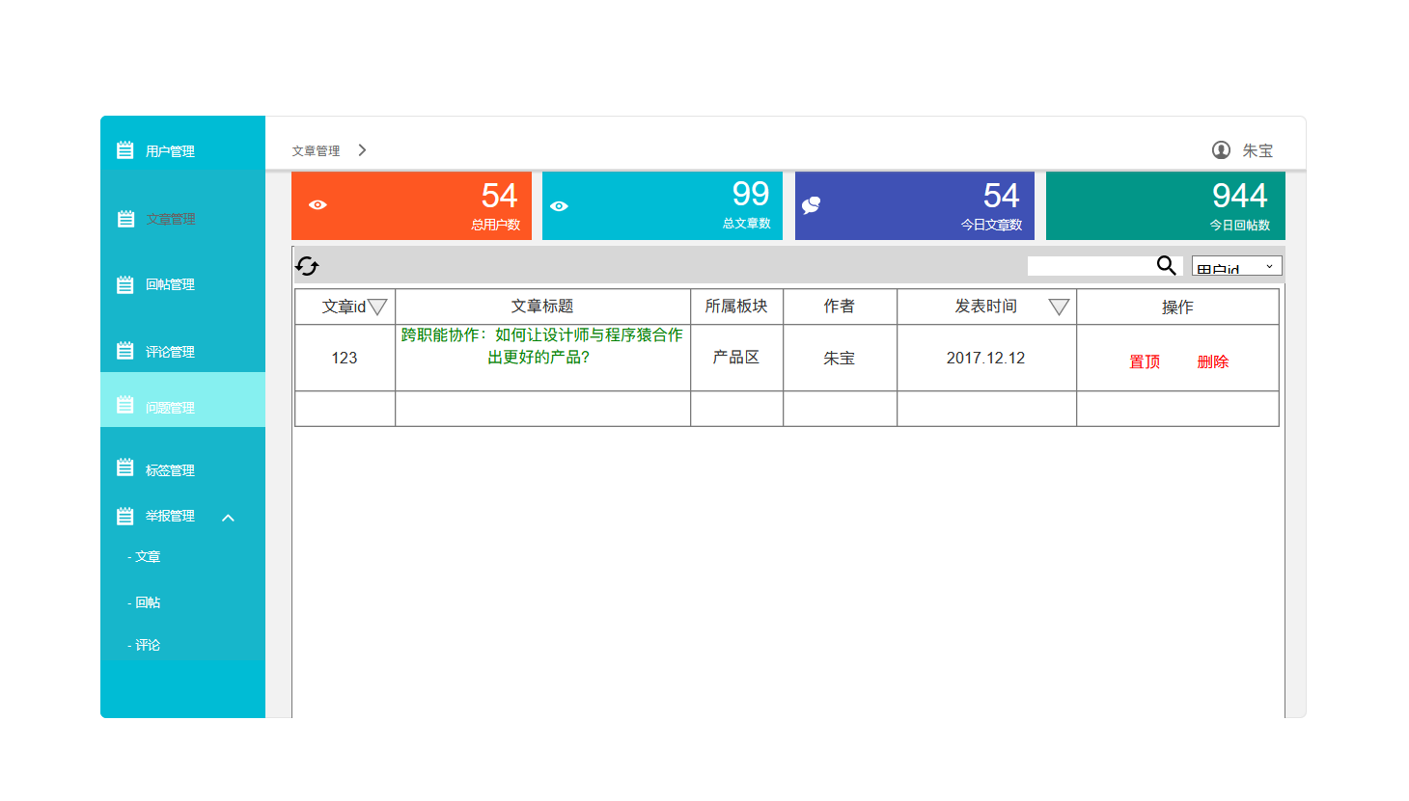Image resolution: width=1409 pixels, height=801 pixels.
Task: Open the article title 跨职能协作 link
Action: click(x=541, y=346)
